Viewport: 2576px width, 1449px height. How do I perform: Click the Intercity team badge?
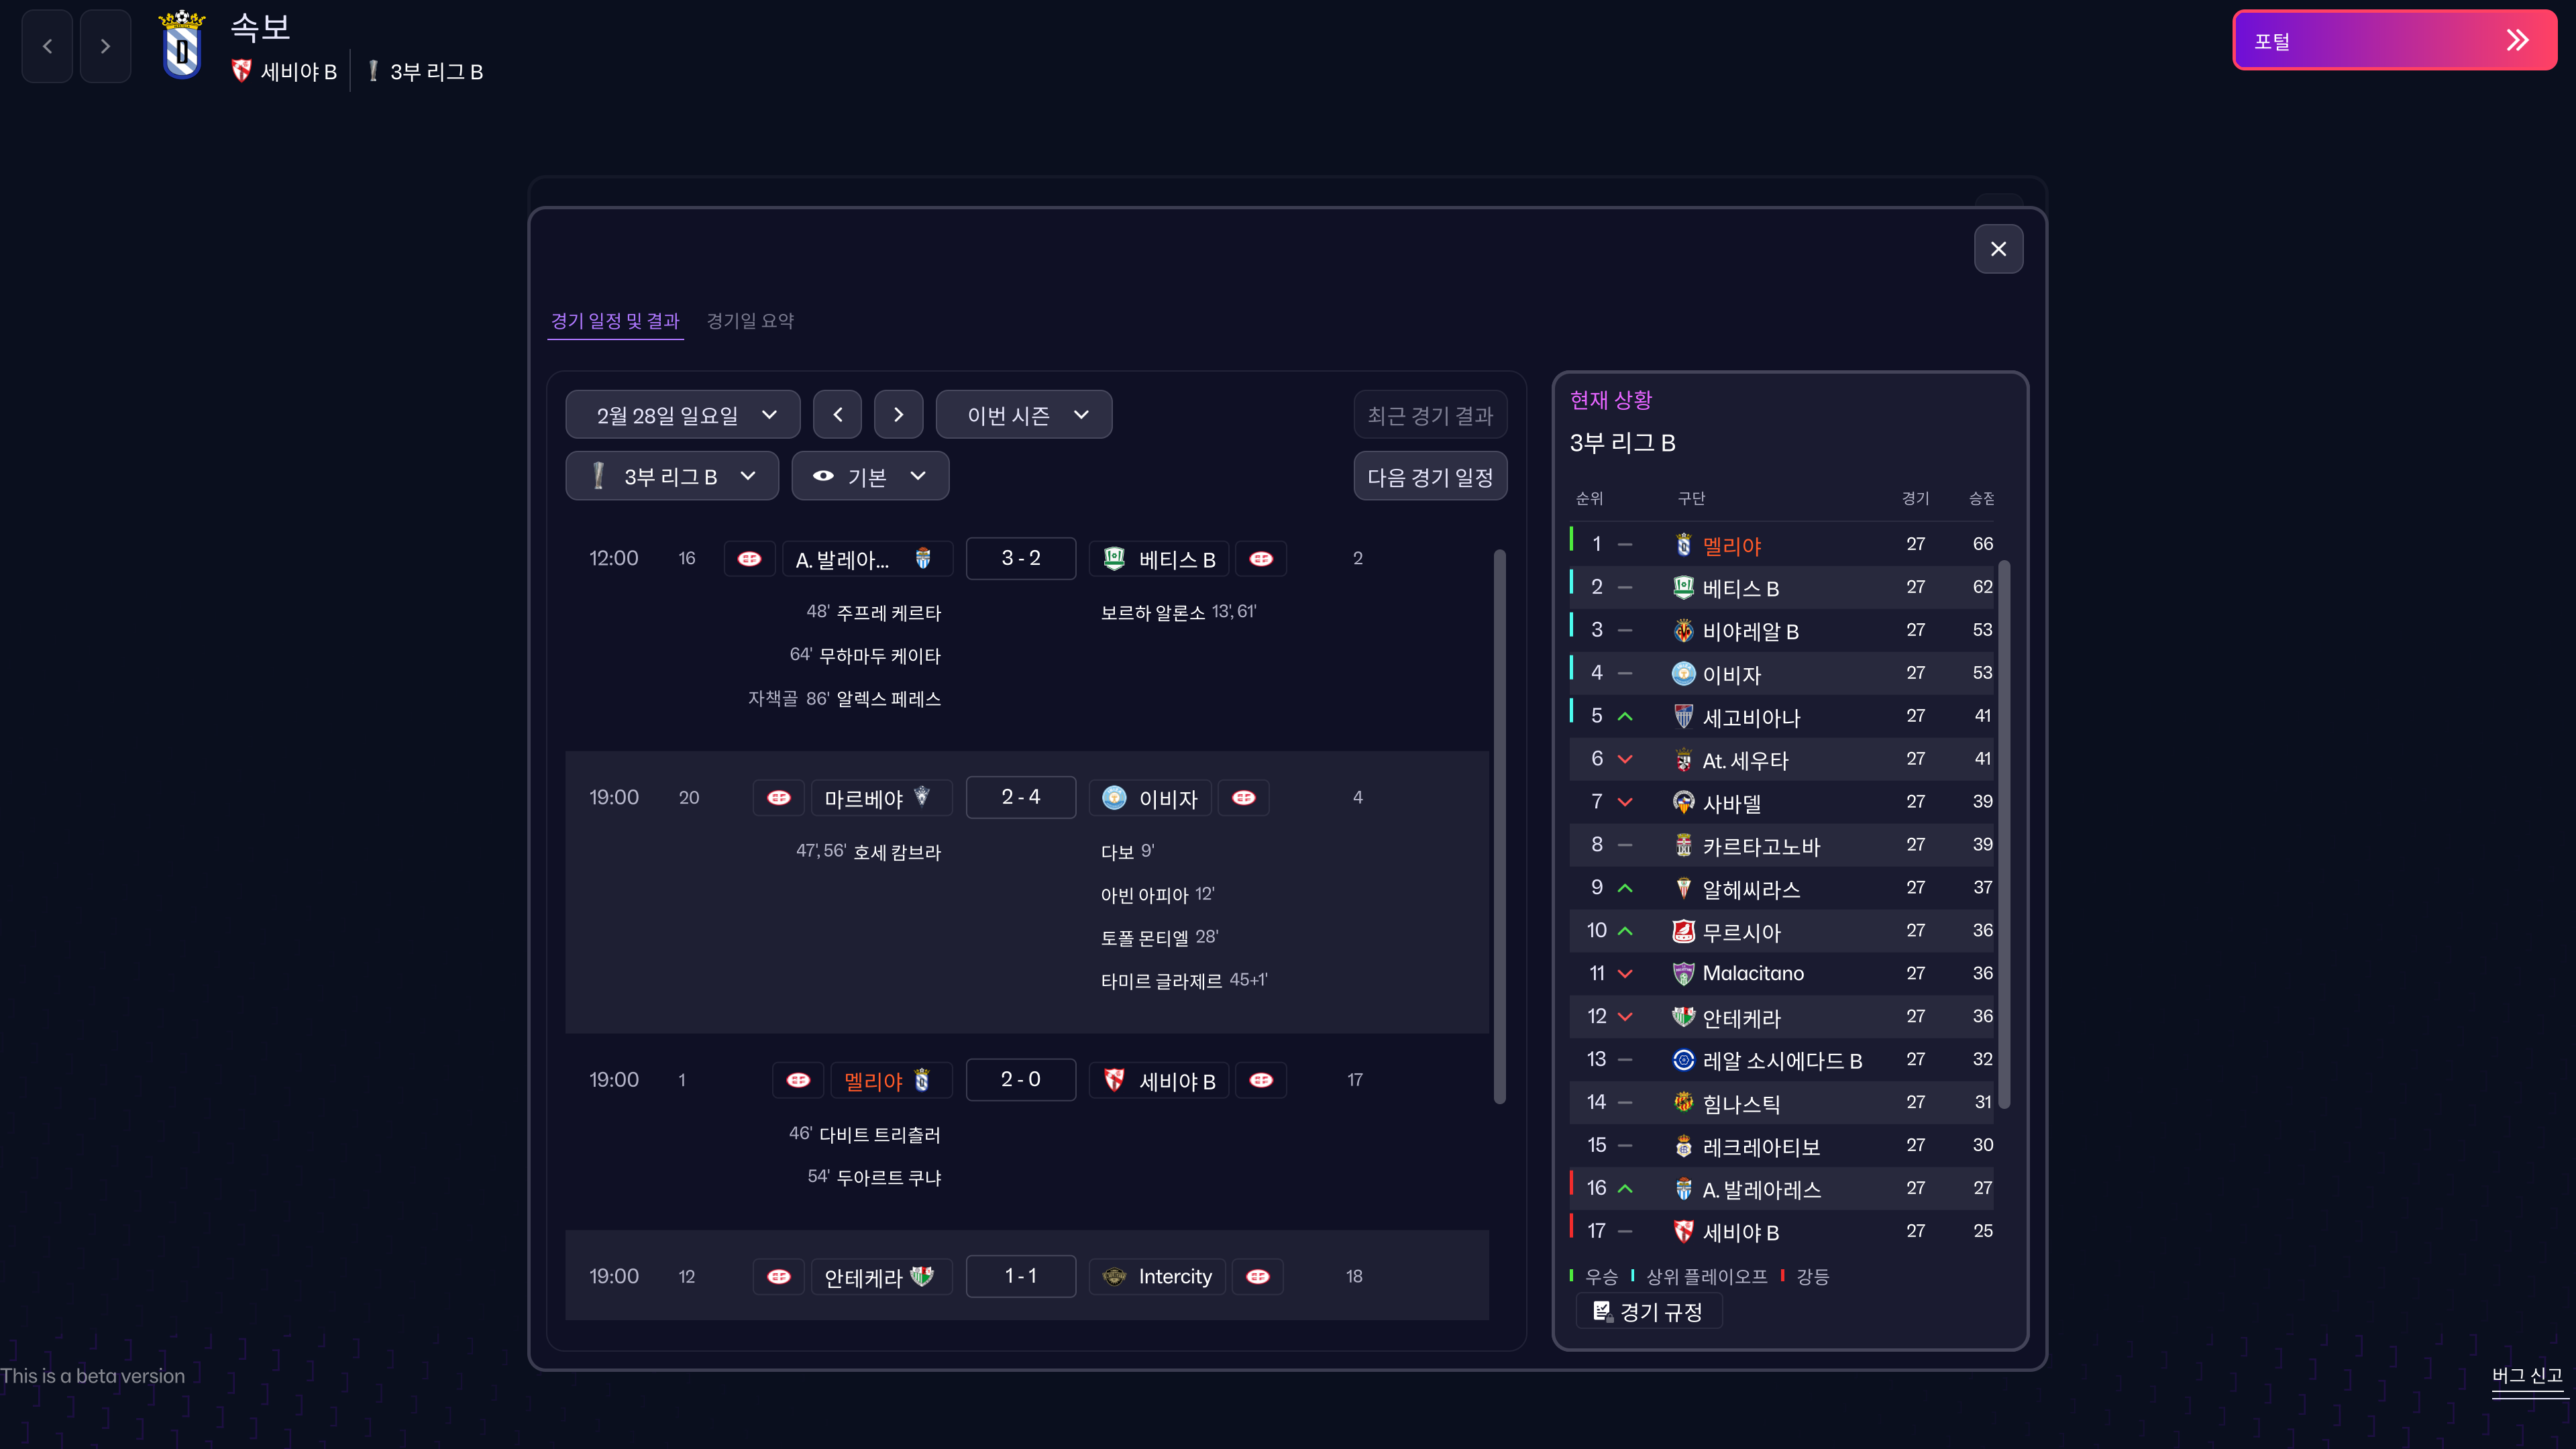pyautogui.click(x=1114, y=1277)
